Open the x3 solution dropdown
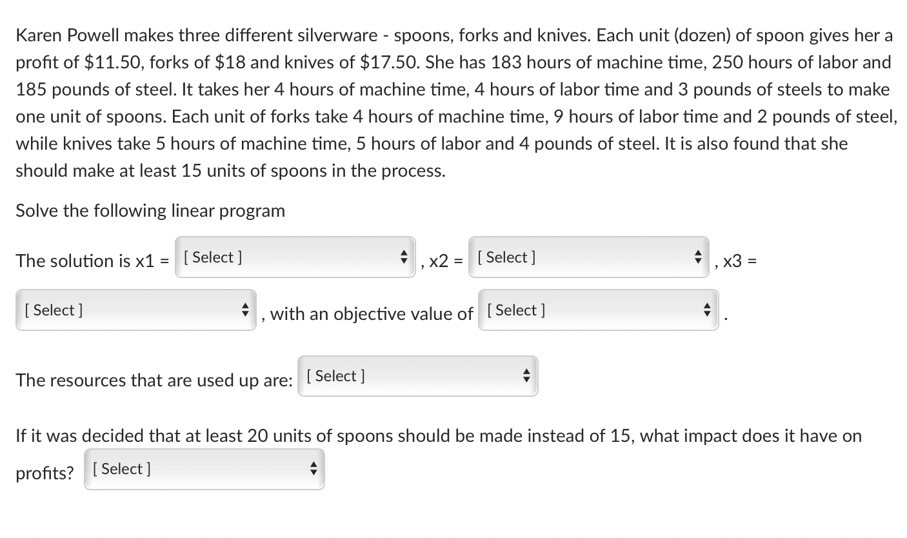Screen dimensions: 907x538 pyautogui.click(x=135, y=310)
